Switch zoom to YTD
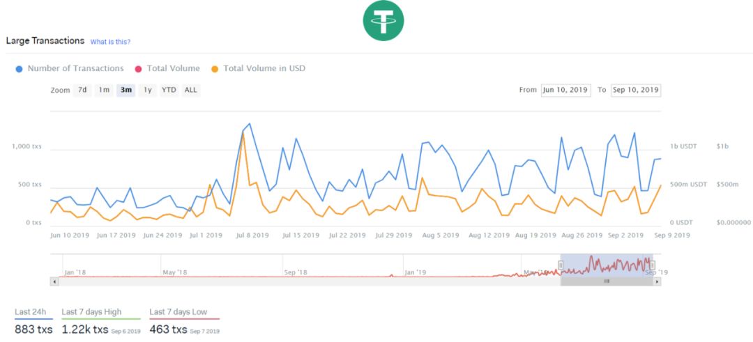 coord(169,90)
